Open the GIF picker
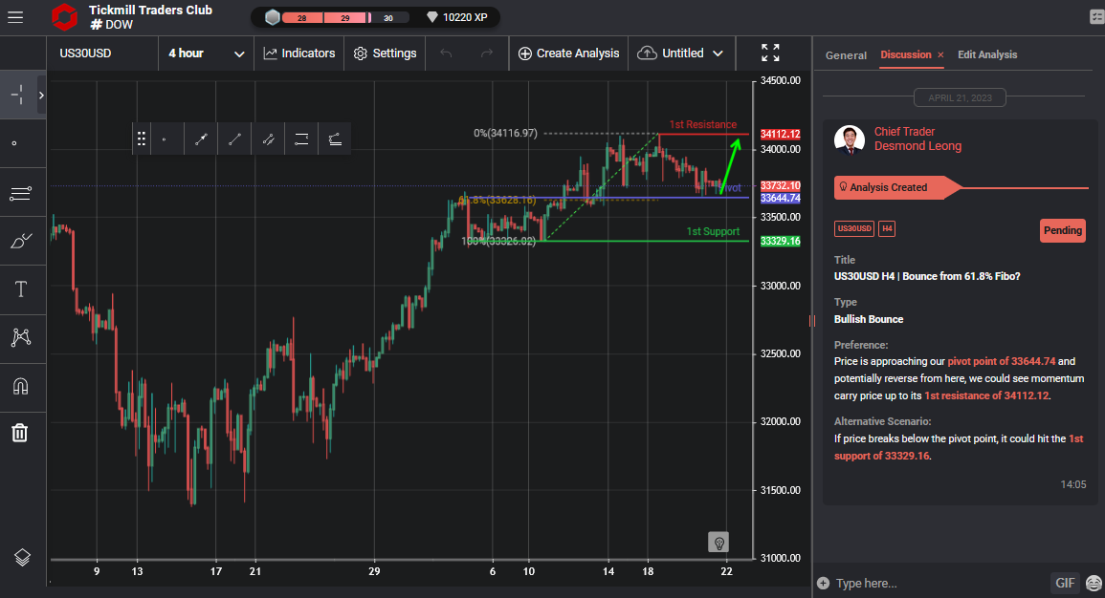Image resolution: width=1105 pixels, height=598 pixels. tap(1065, 584)
